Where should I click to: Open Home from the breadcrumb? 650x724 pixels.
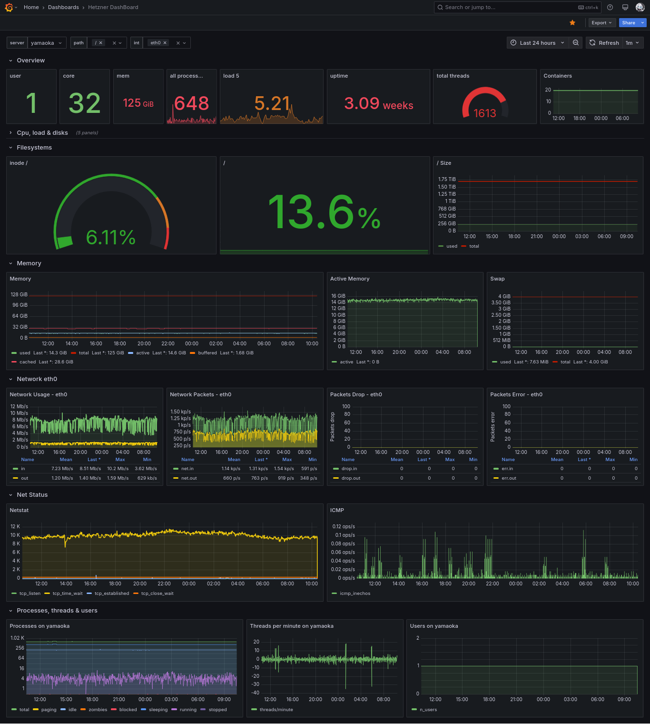tap(31, 7)
